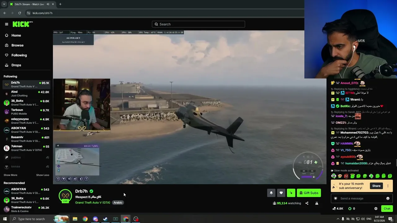This screenshot has width=397, height=223.
Task: Open offline channel pabloo
Action: 26,157
